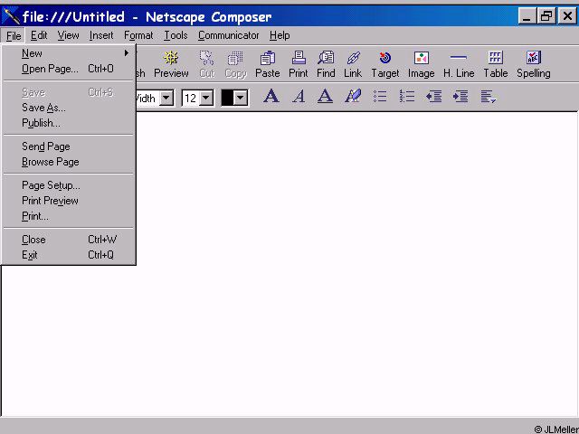Select Send Page in the File menu
The image size is (579, 434).
pos(69,146)
